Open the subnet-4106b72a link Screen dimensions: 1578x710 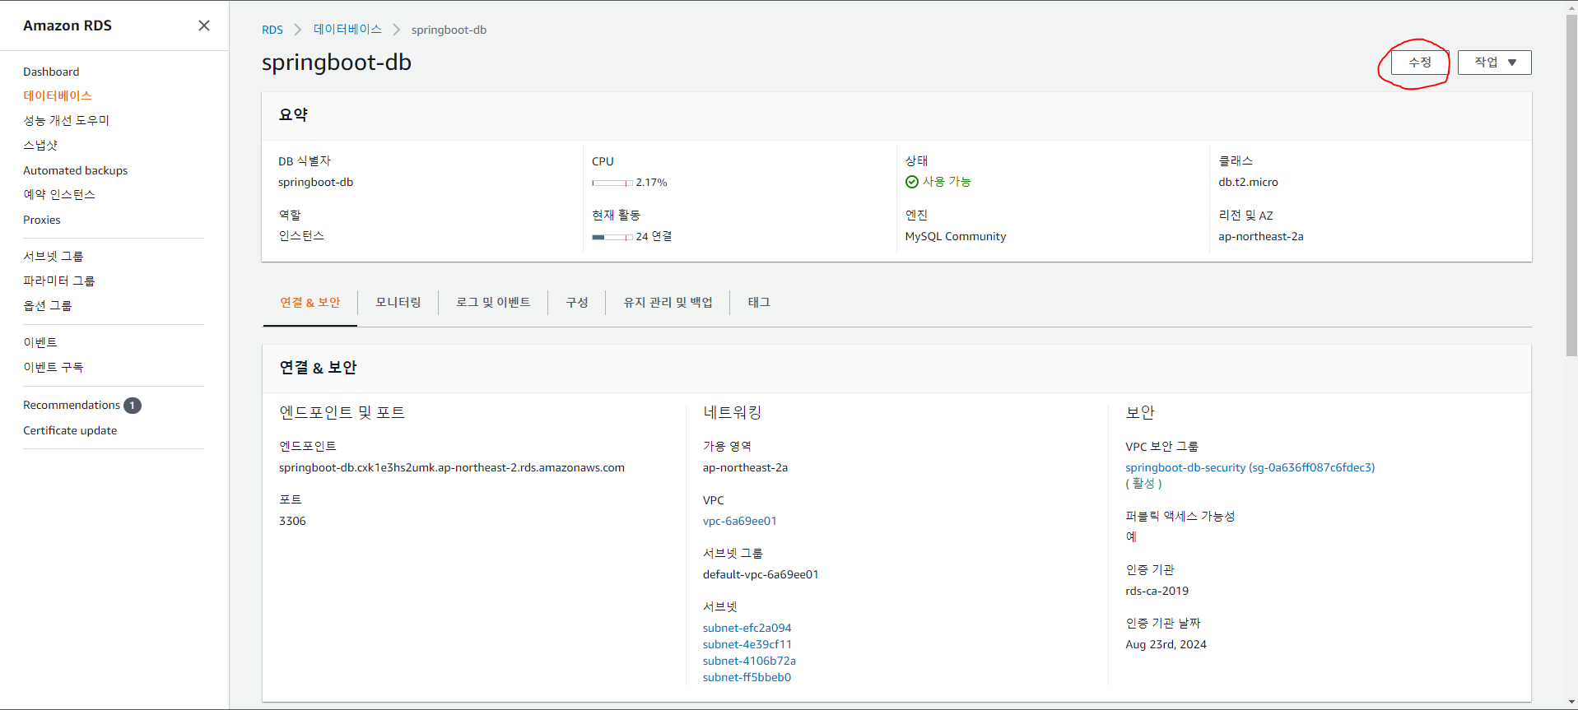pyautogui.click(x=749, y=661)
